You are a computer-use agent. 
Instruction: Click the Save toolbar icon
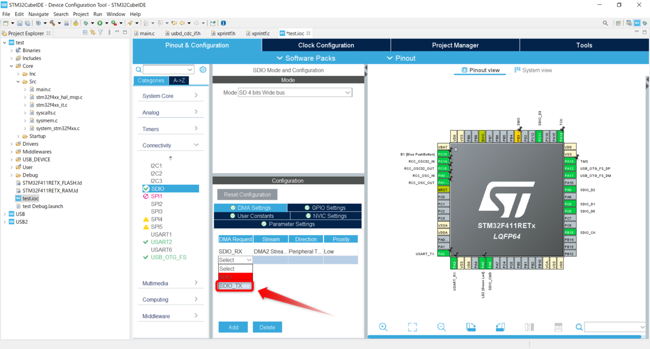click(x=19, y=23)
